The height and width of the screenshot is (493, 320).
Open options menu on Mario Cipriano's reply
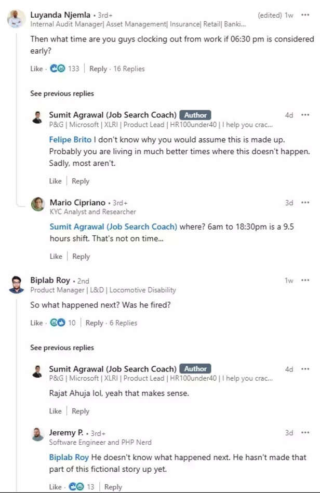point(305,203)
